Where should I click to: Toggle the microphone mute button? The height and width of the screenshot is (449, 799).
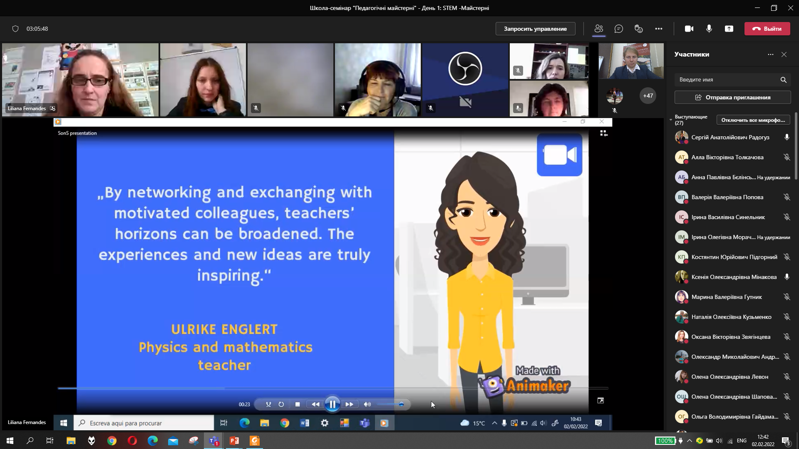[x=709, y=29]
